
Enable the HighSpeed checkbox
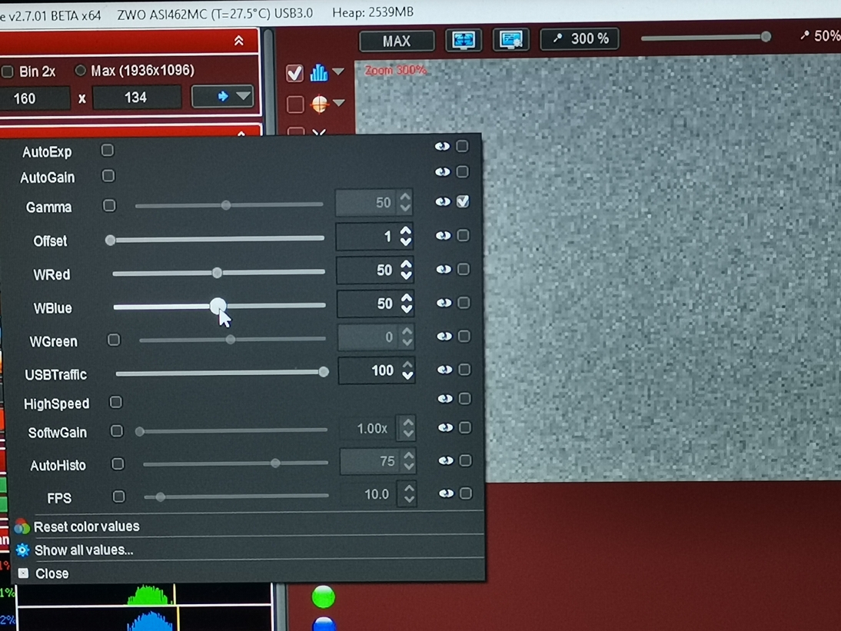[116, 403]
